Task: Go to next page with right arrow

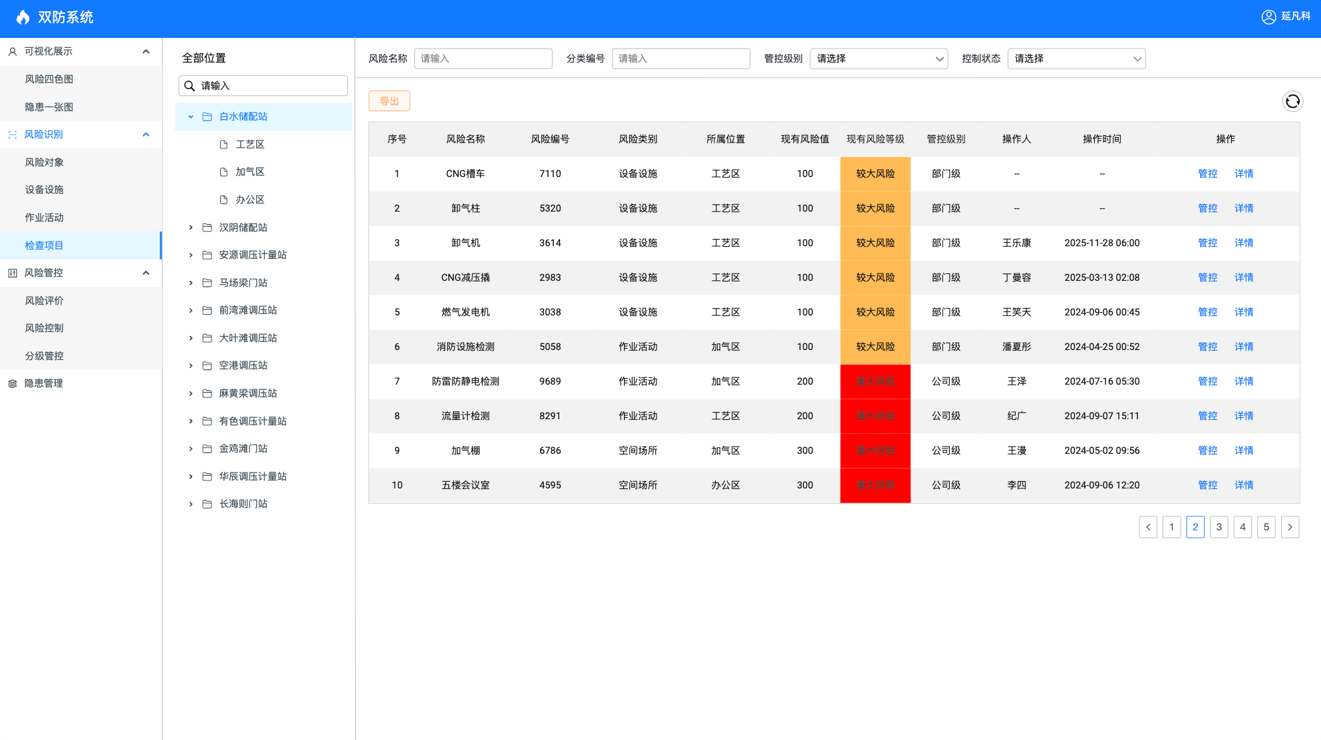Action: 1290,527
